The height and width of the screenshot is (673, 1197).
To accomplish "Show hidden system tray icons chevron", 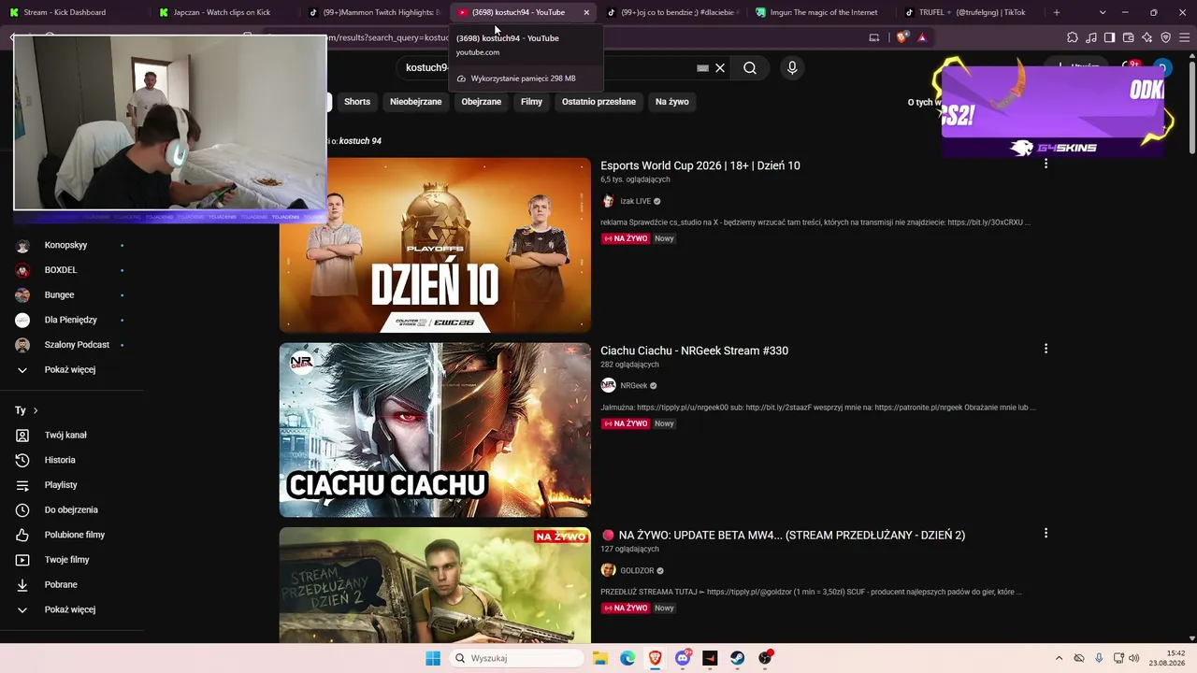I will pos(1059,658).
